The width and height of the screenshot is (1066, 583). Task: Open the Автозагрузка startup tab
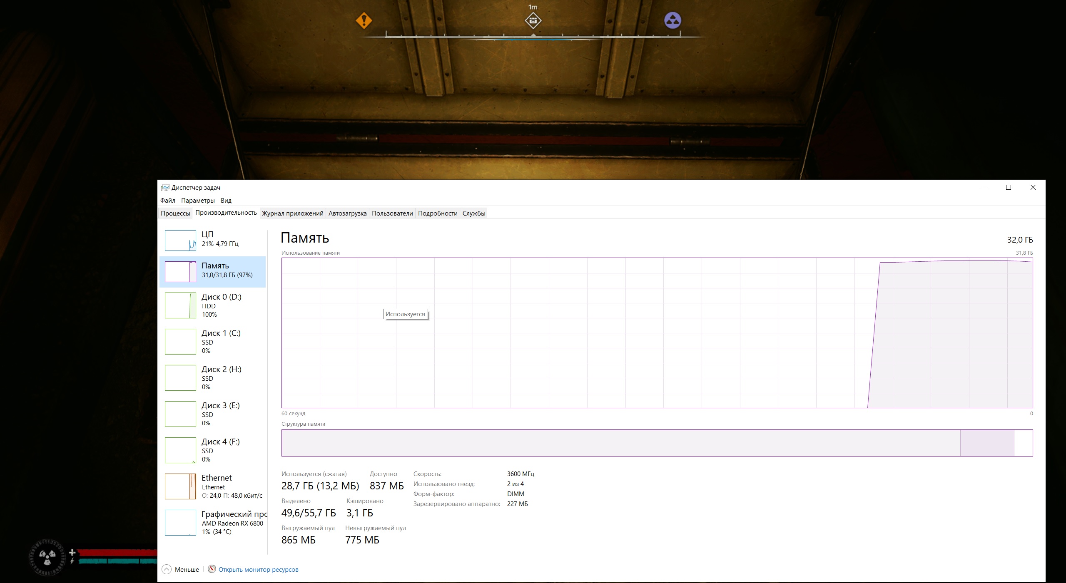[347, 213]
